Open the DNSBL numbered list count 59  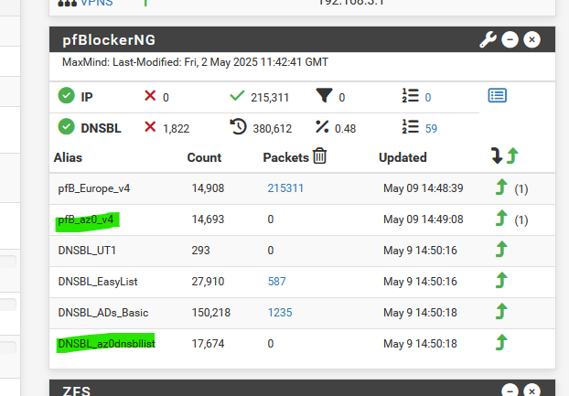tap(431, 129)
